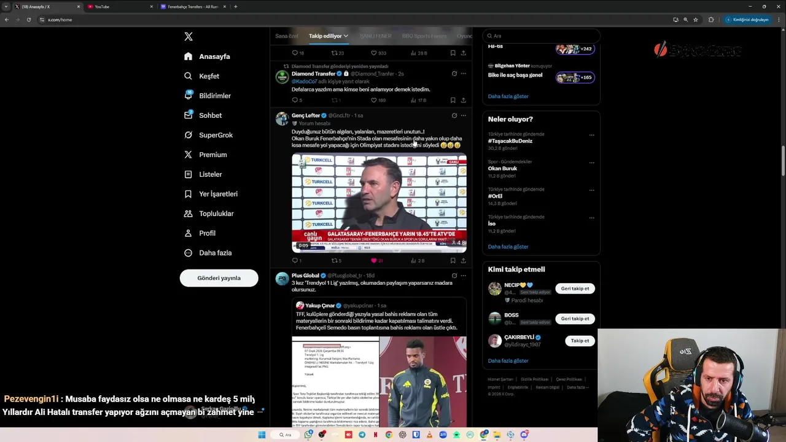
Task: Open Telegram from the taskbar
Action: tap(362, 435)
